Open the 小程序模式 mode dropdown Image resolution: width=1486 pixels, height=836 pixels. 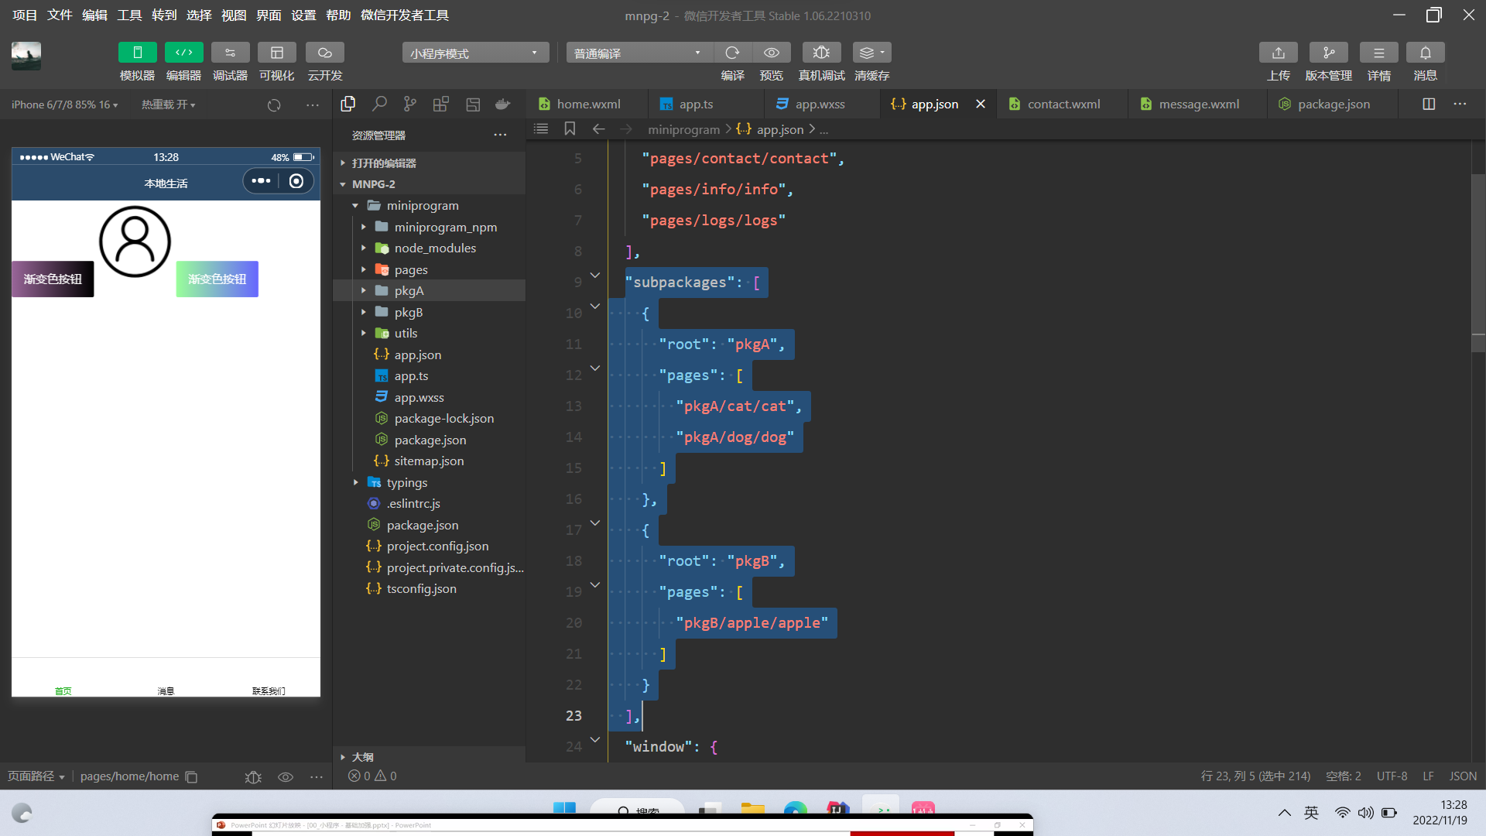[474, 53]
